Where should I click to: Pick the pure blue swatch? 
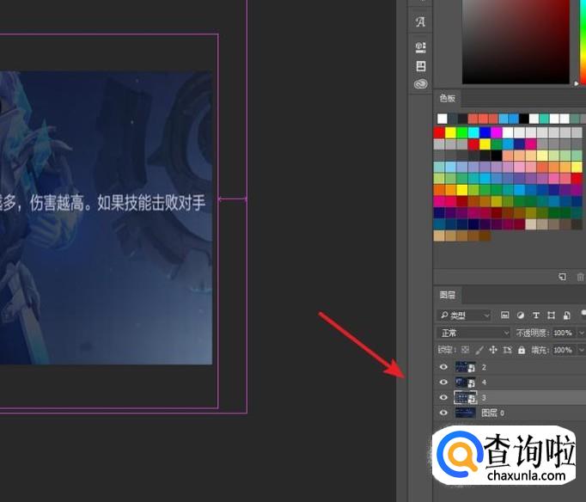tap(485, 132)
